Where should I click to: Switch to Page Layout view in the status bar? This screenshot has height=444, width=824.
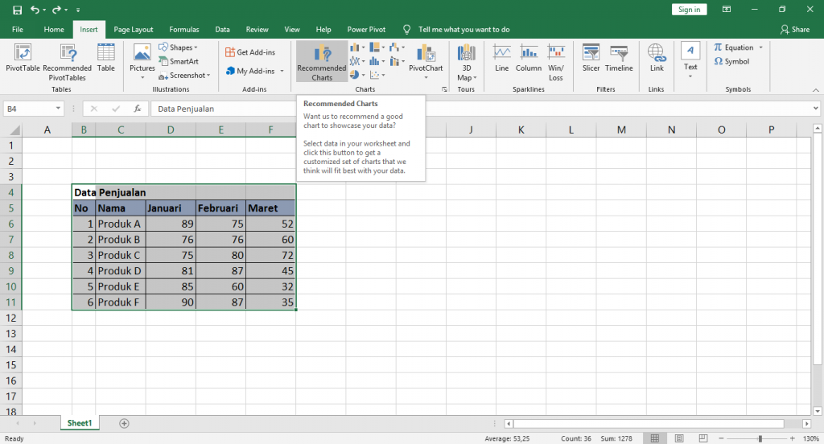680,438
